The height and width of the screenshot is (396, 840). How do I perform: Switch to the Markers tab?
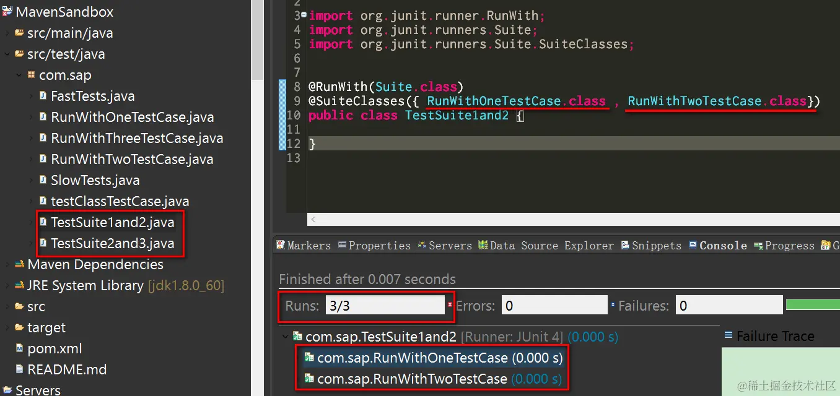coord(304,246)
